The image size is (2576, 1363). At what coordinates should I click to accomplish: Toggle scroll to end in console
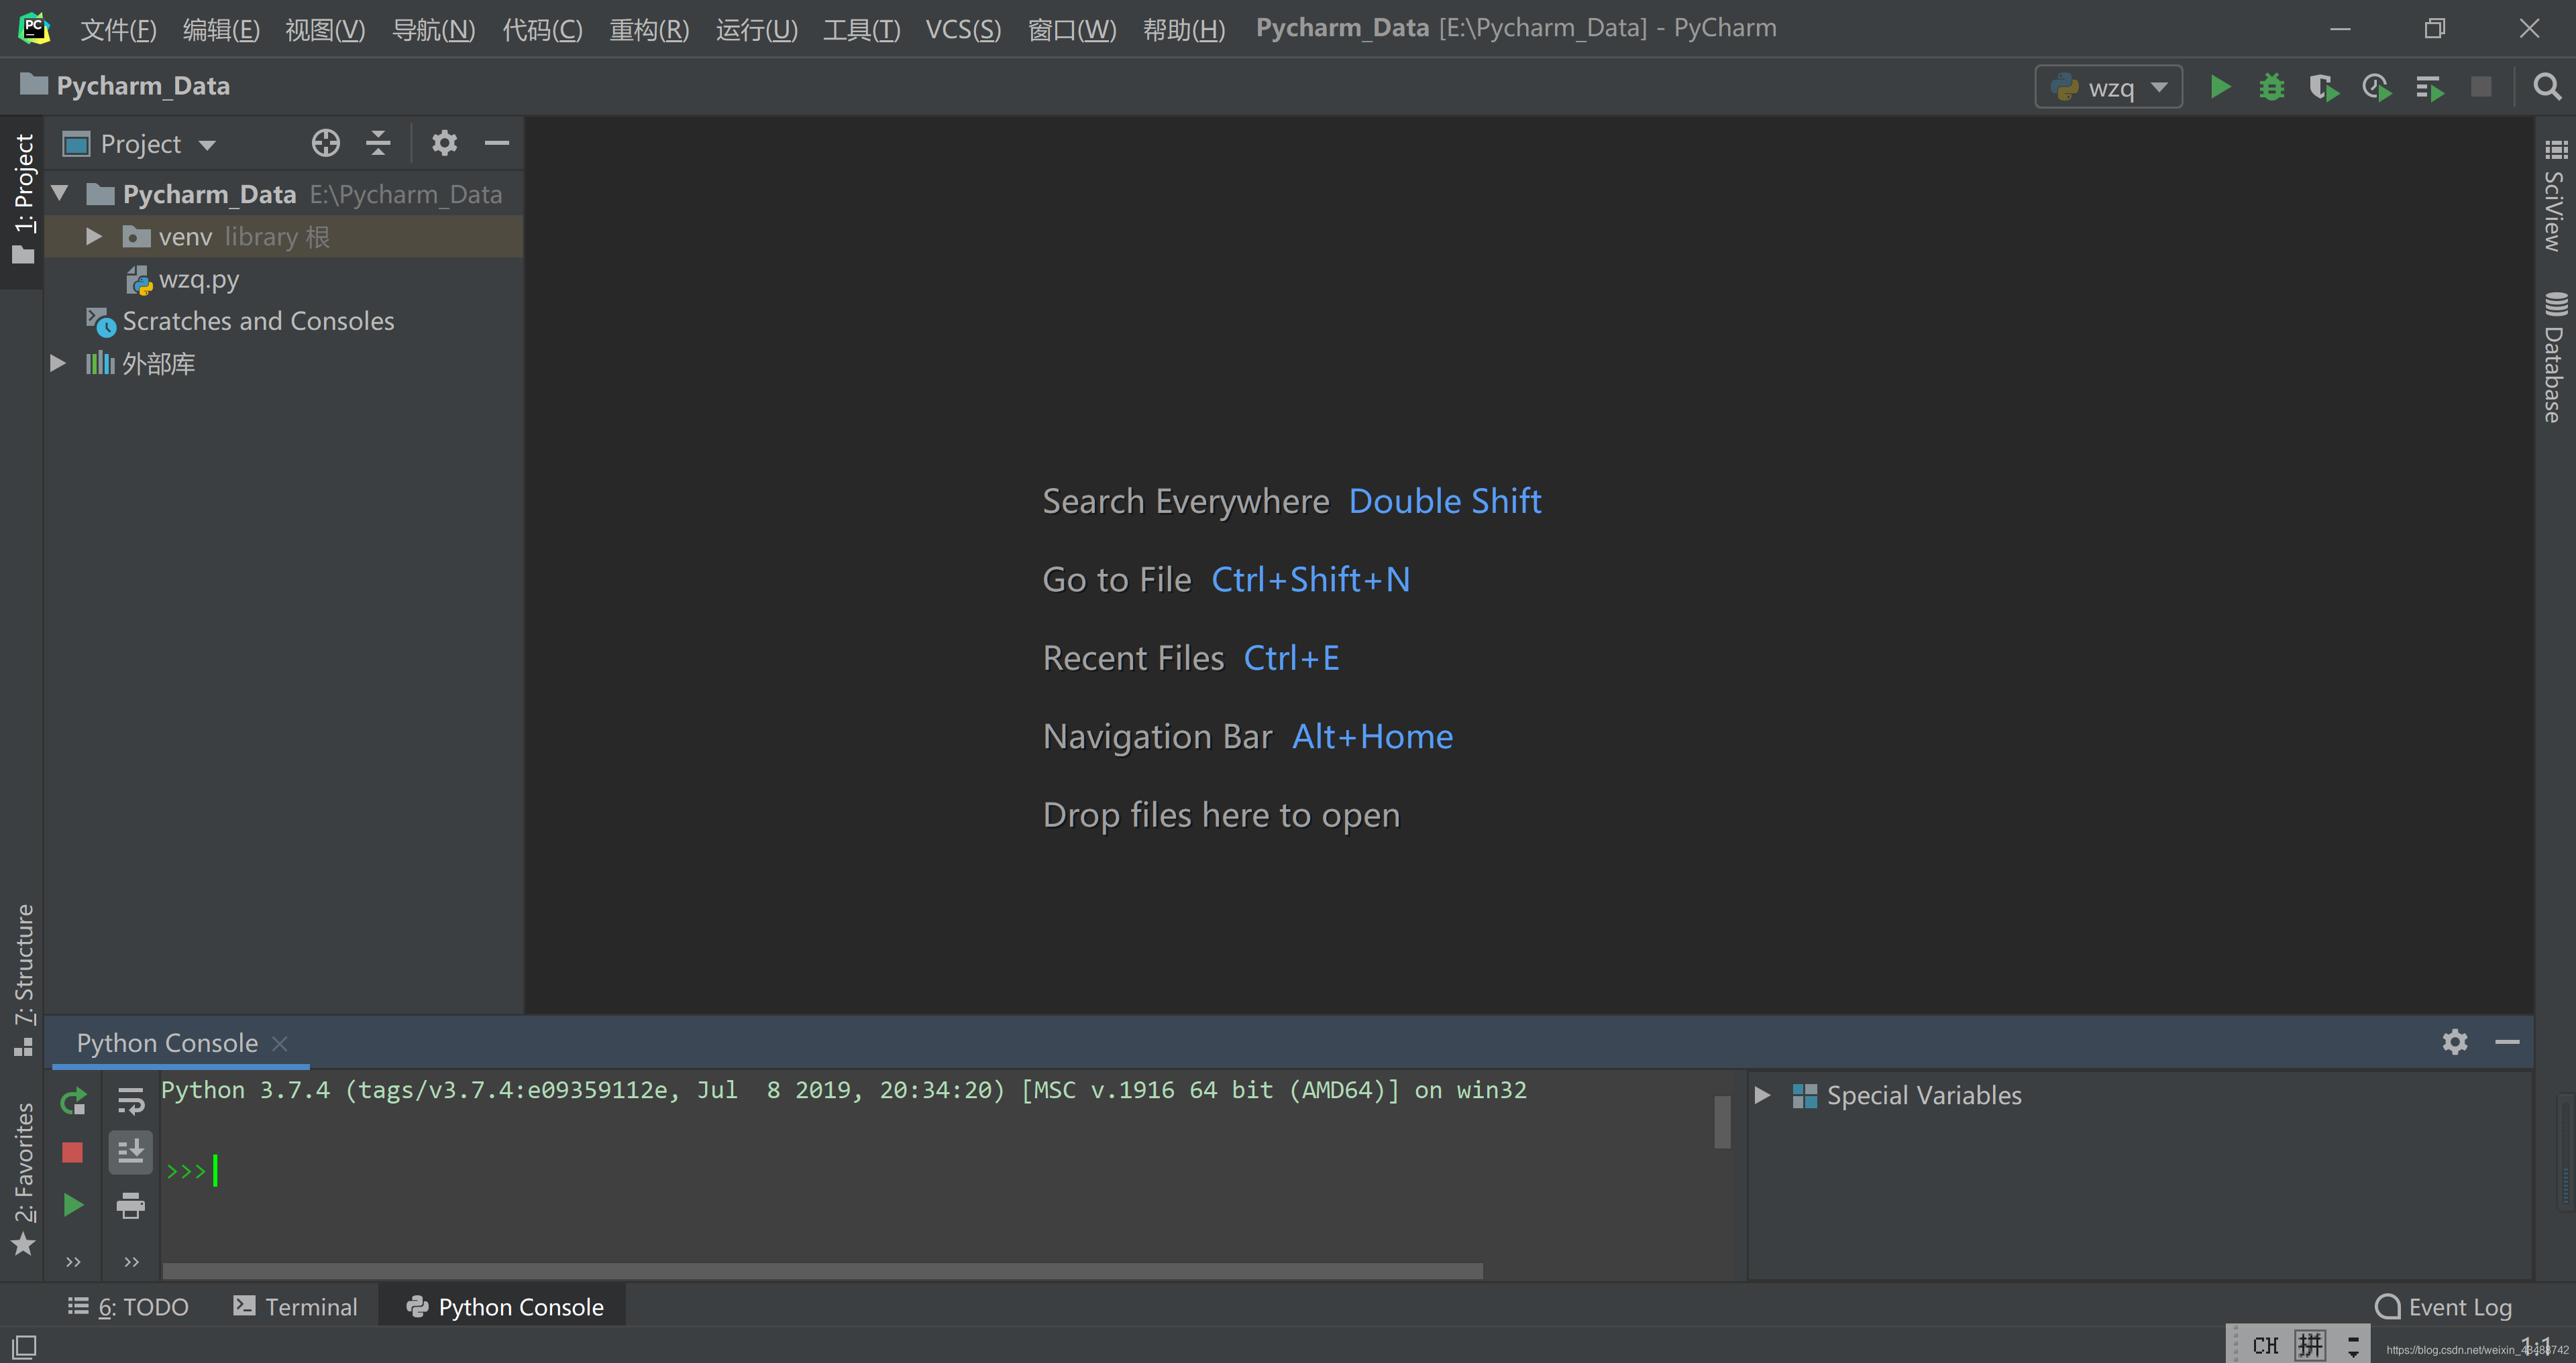click(x=131, y=1152)
